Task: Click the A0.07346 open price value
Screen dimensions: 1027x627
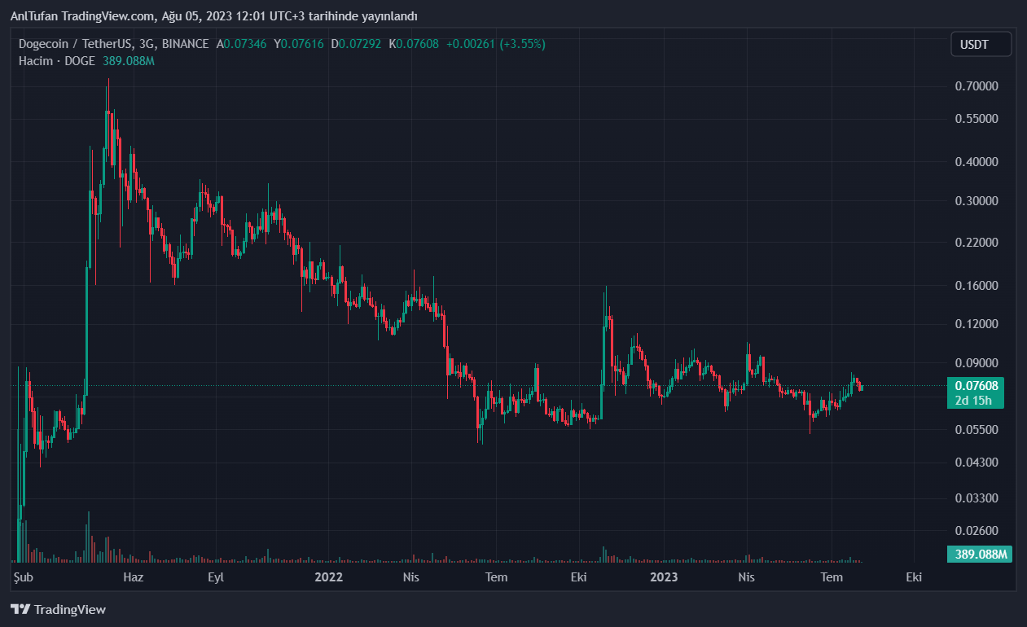Action: pos(243,44)
